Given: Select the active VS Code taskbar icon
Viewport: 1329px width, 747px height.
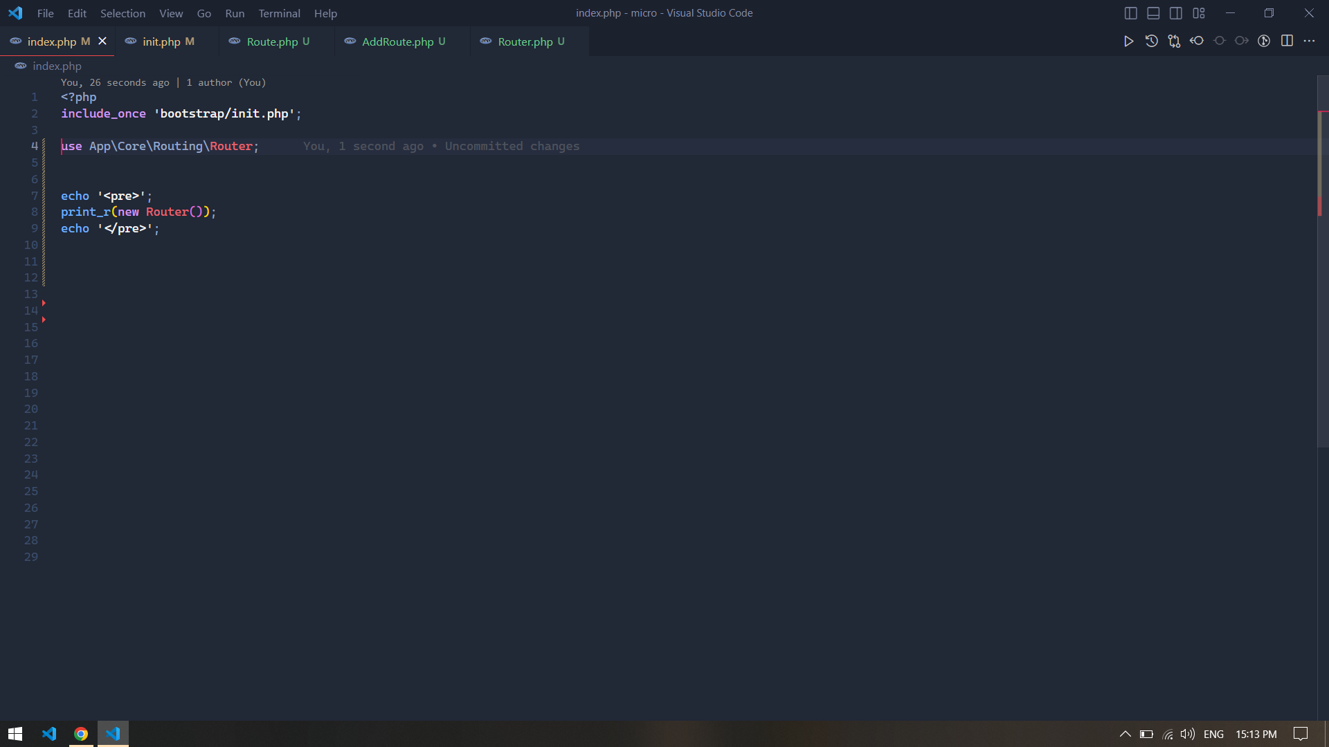Looking at the screenshot, I should click(113, 734).
